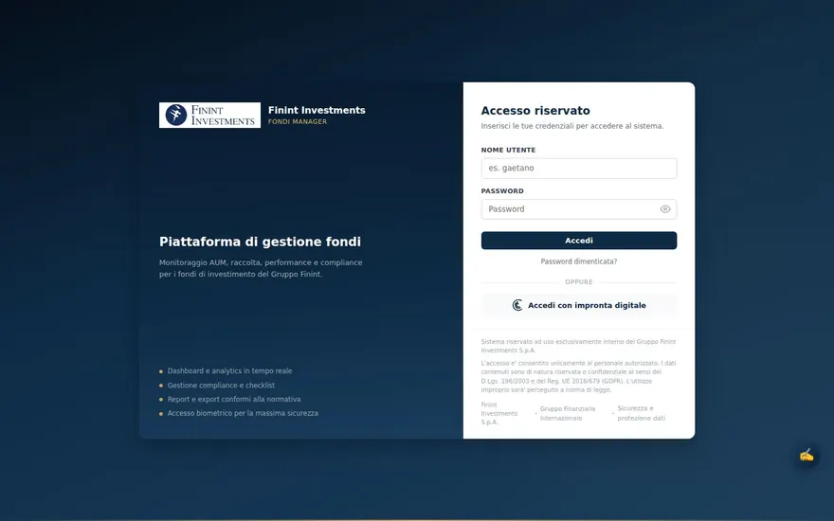Click the OPPURE divider label
The width and height of the screenshot is (834, 521).
(579, 282)
